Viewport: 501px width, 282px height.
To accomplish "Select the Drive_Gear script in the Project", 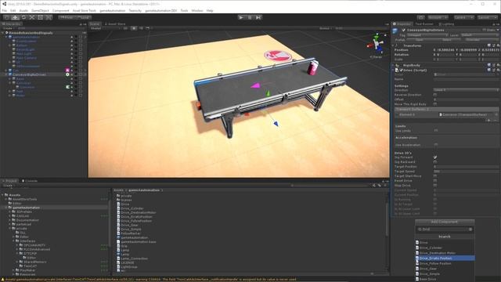I will tap(129, 225).
